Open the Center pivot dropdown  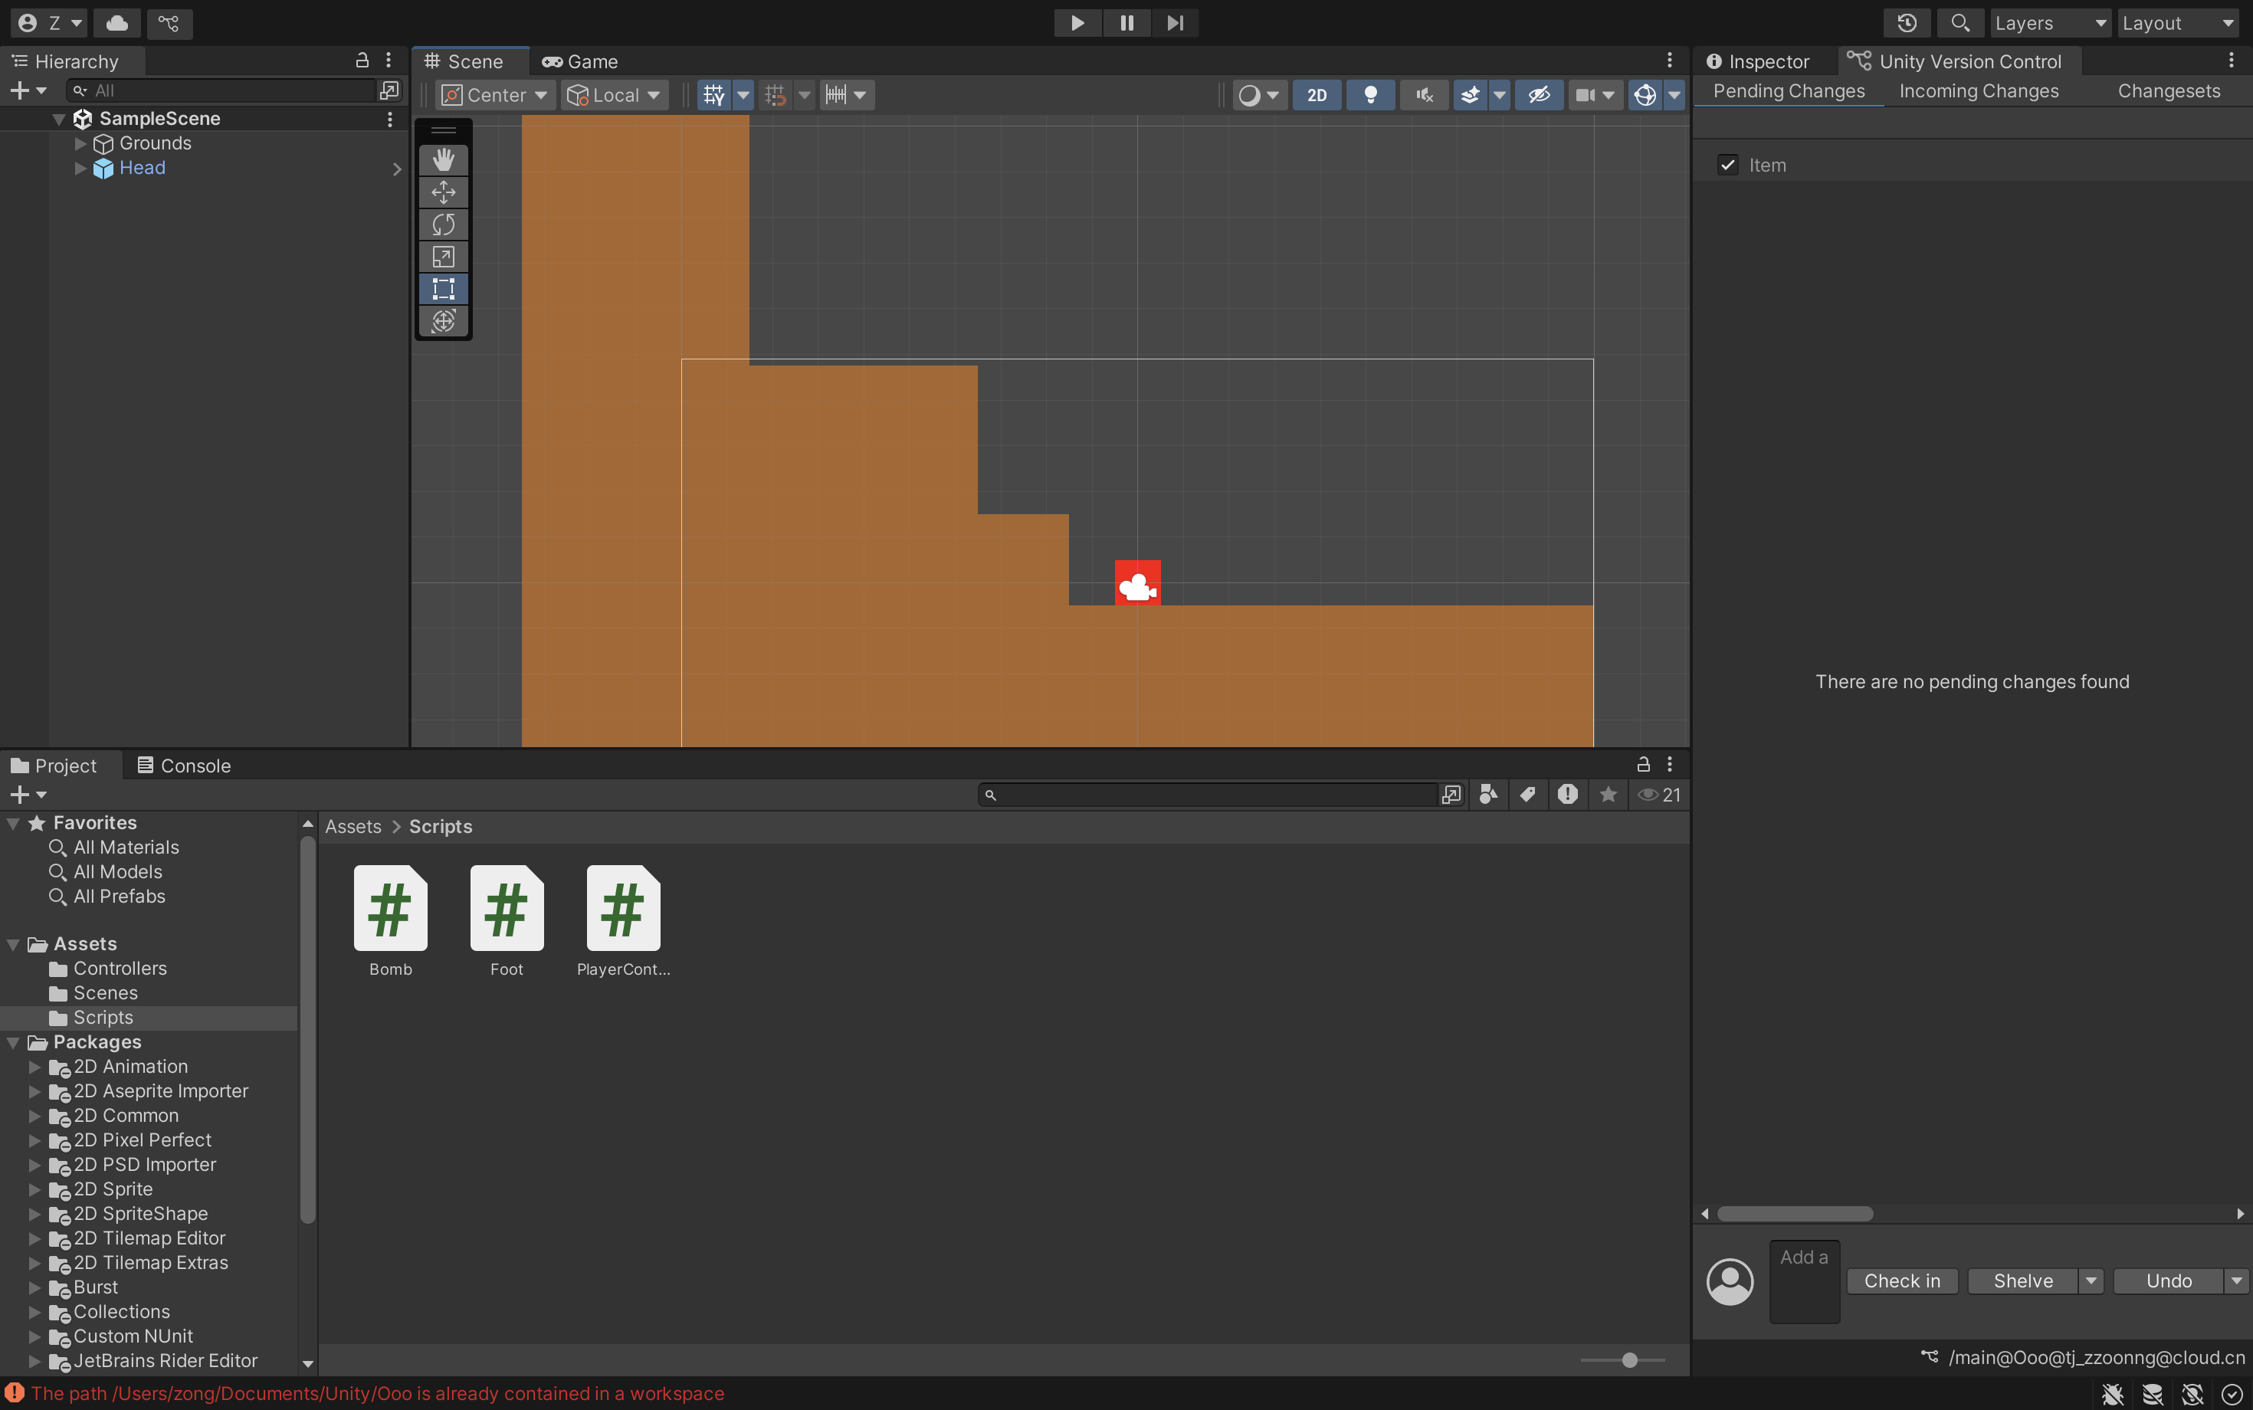(495, 95)
